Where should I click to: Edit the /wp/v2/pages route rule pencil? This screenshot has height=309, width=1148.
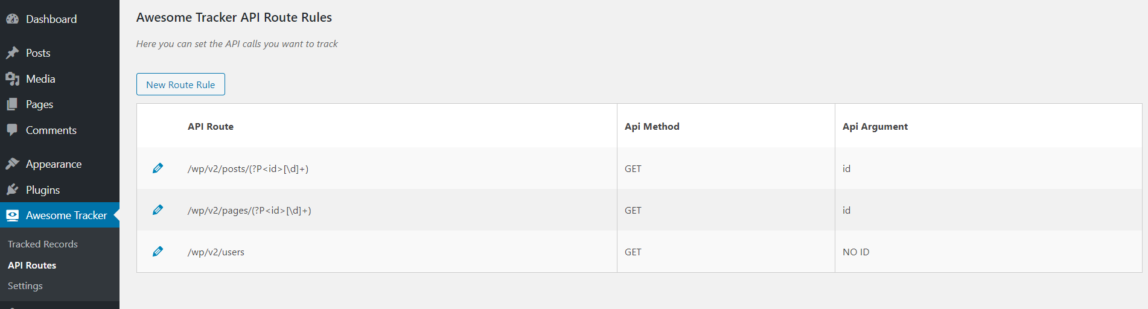[x=158, y=210]
